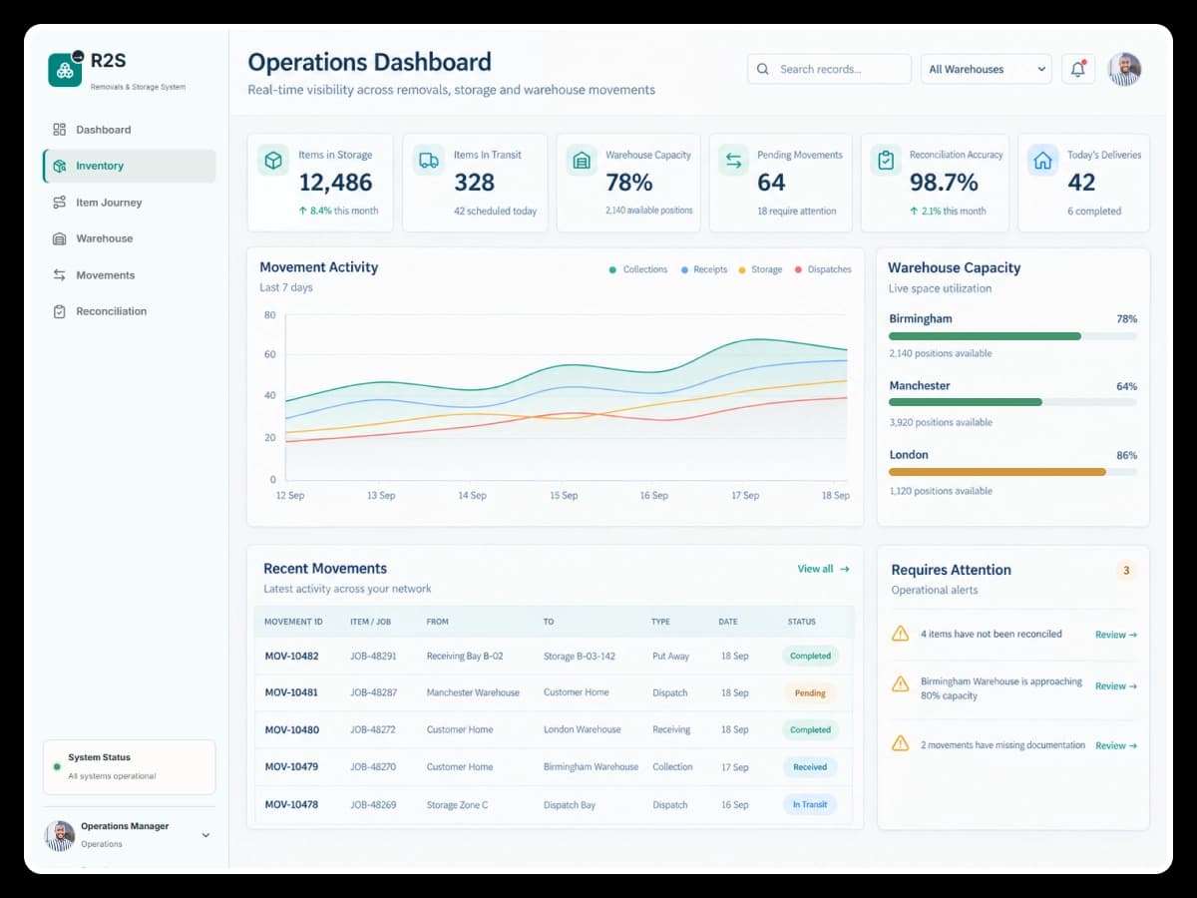
Task: Navigate to Movements in sidebar
Action: 130,275
